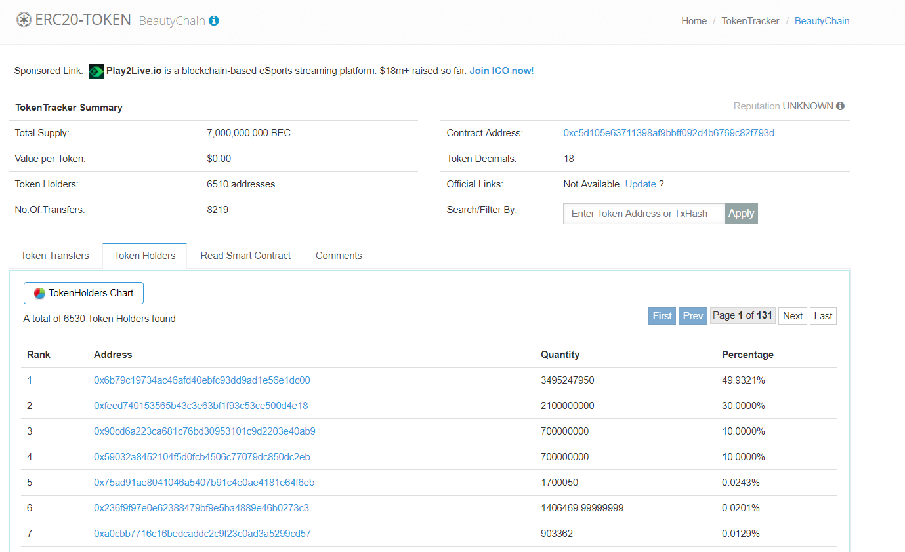Click the TokenHolders Chart pie icon

coord(39,293)
